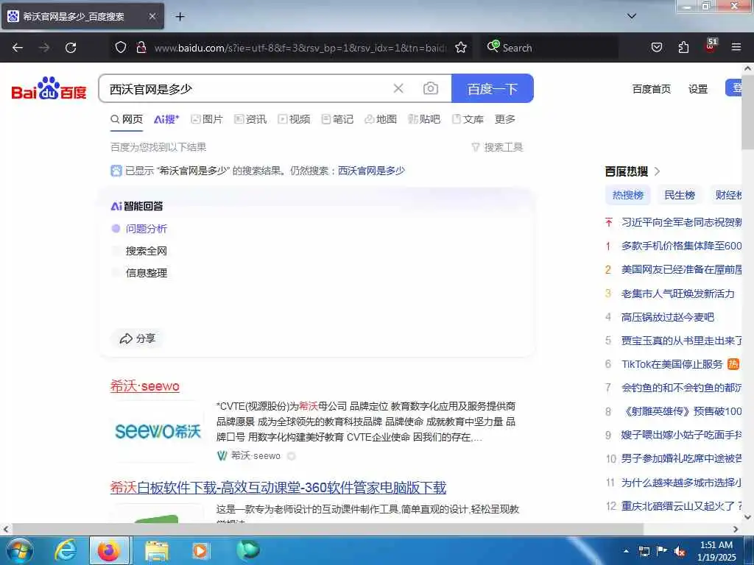Open a new browser tab
Screen dimensions: 754x565
[x=180, y=16]
